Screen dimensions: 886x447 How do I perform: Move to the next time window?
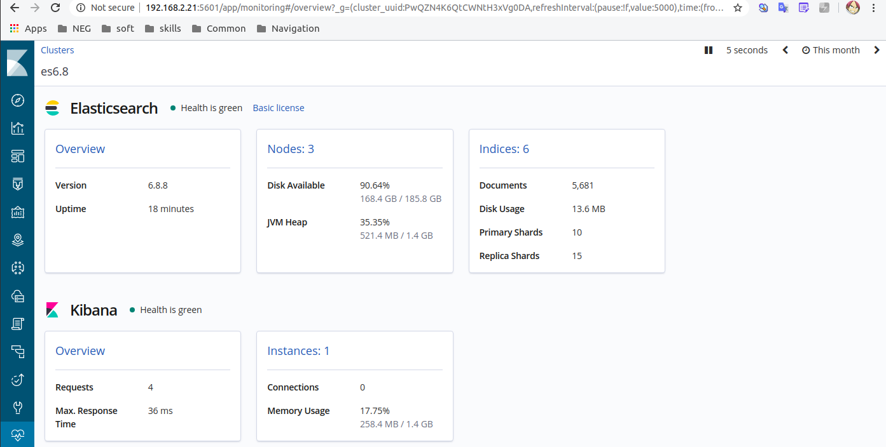click(x=876, y=50)
